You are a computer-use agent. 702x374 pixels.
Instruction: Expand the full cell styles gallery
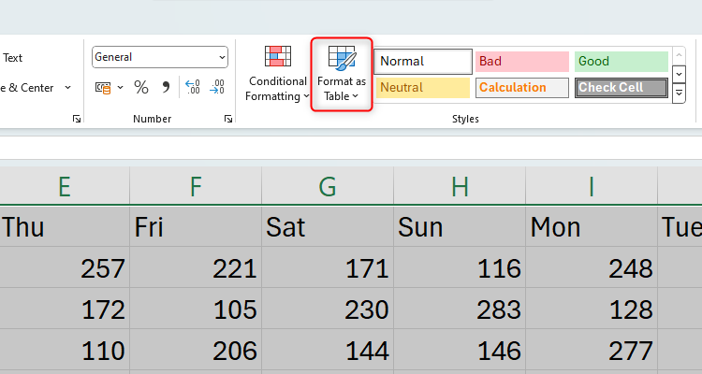679,93
